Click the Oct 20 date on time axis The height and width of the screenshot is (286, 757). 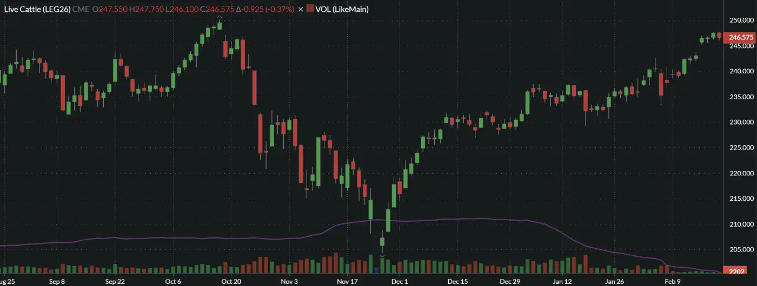pyautogui.click(x=231, y=281)
